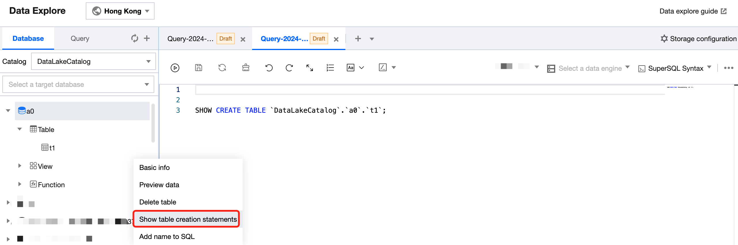Expand the editor to fullscreen
Image resolution: width=738 pixels, height=245 pixels.
(309, 68)
